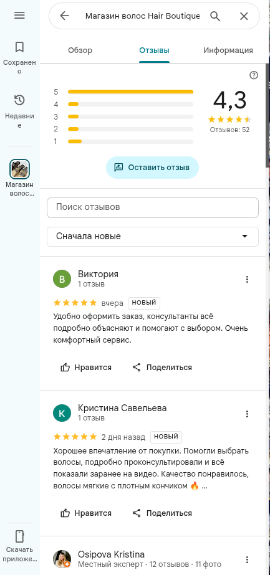This screenshot has height=575, width=270.
Task: Expand the Сначала новые sort dropdown
Action: 153,237
